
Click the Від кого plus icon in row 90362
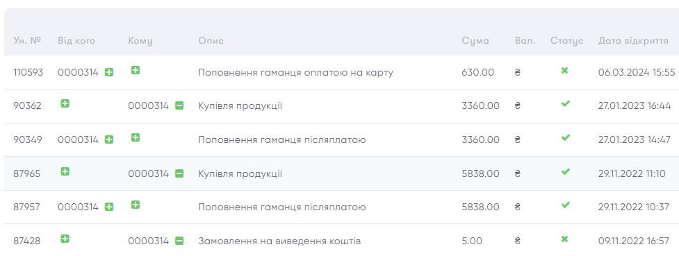(65, 104)
